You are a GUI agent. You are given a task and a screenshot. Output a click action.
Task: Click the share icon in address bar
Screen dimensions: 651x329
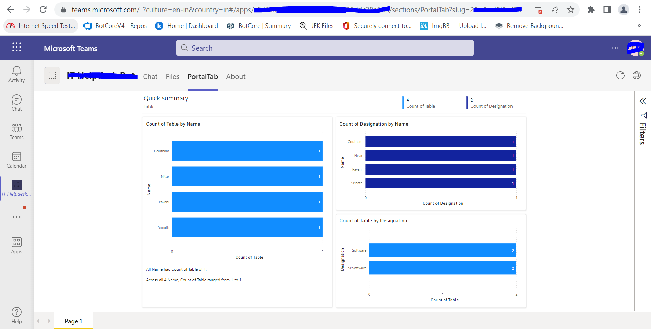[554, 10]
